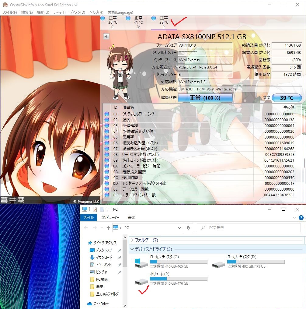Open address bar history dropdown
Image resolution: width=306 pixels, height=309 pixels.
tap(179, 228)
